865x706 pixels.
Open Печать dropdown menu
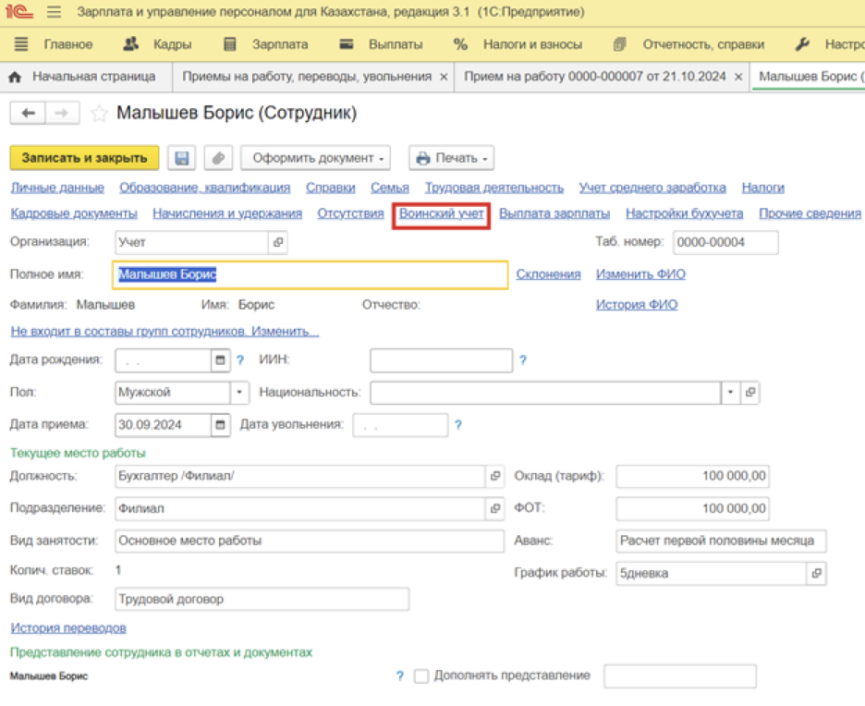click(x=451, y=158)
